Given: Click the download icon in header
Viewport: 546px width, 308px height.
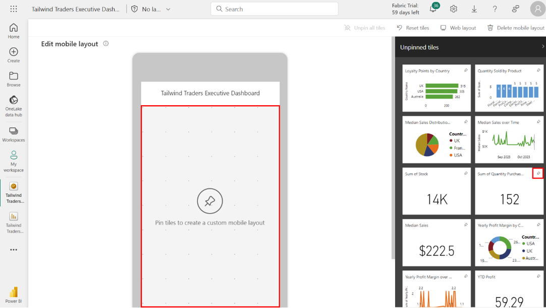Looking at the screenshot, I should coord(474,9).
